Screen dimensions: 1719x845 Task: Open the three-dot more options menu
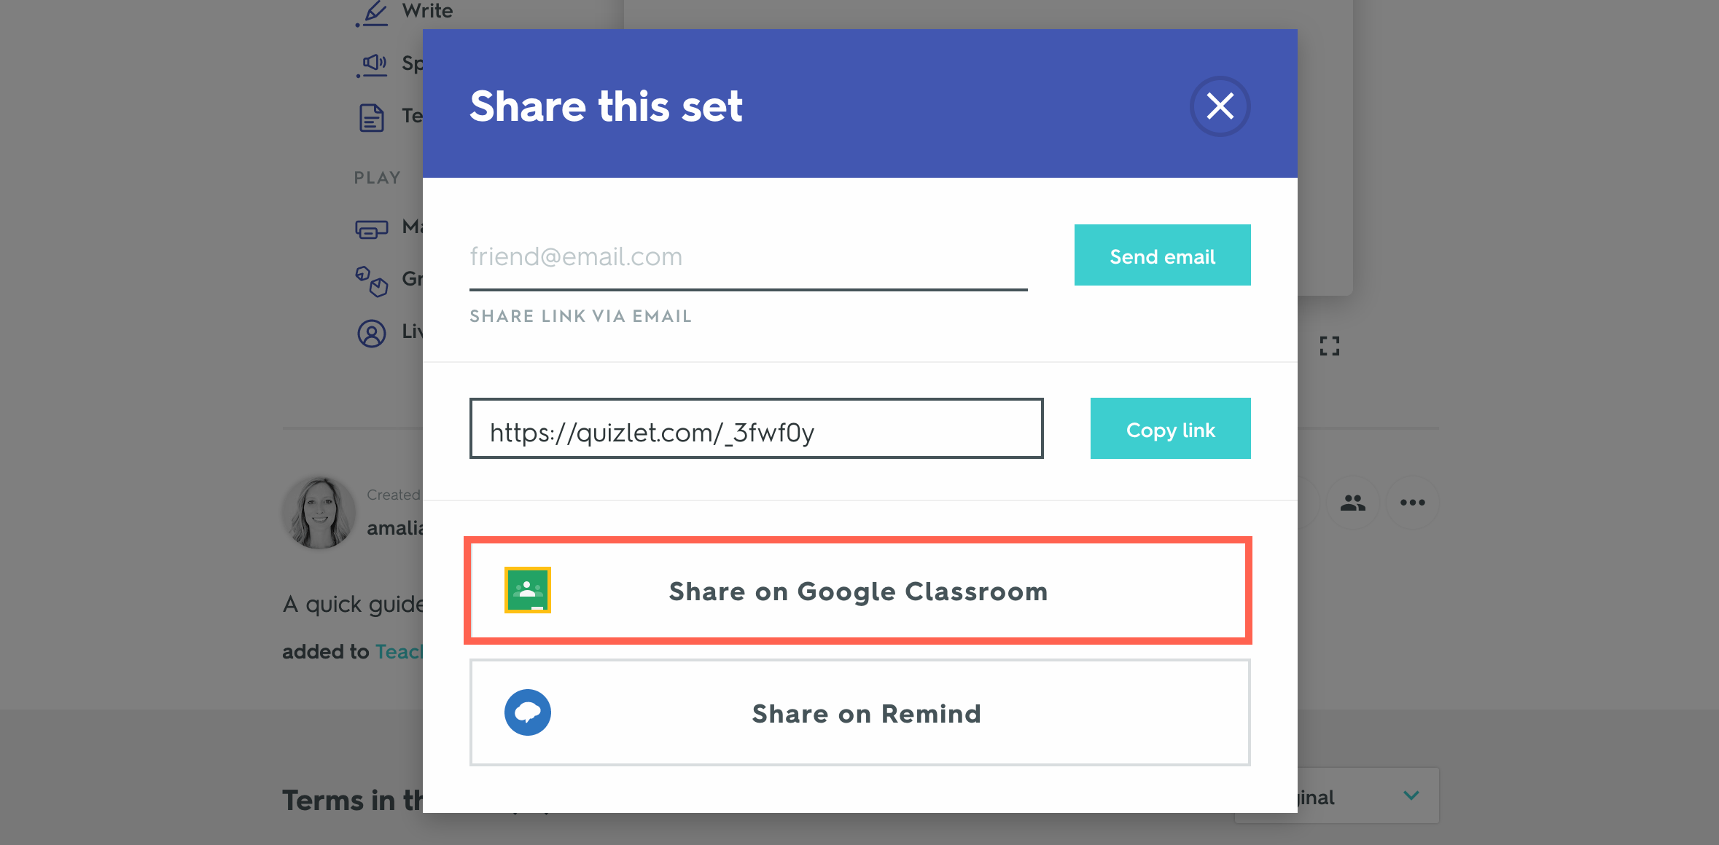(x=1412, y=503)
